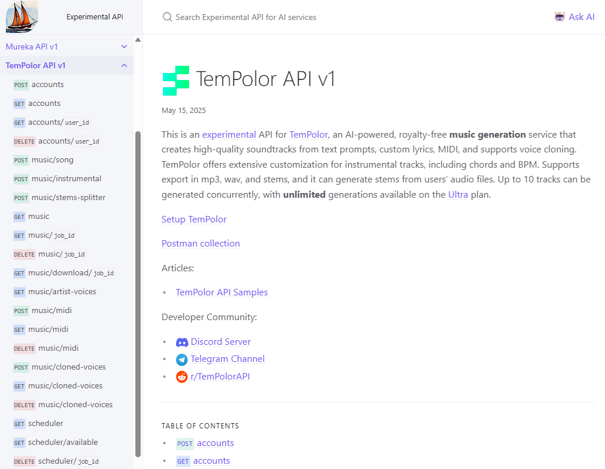Viewport: 605px width, 469px height.
Task: Click the Experimental API title text
Action: [95, 17]
